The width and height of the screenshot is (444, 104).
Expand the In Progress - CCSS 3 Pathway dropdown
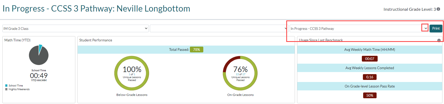pyautogui.click(x=425, y=28)
